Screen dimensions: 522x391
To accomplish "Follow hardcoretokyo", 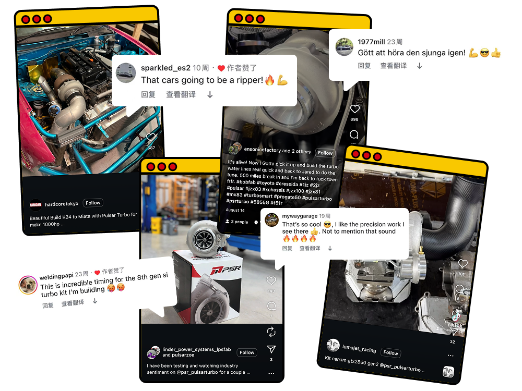I will pyautogui.click(x=93, y=203).
